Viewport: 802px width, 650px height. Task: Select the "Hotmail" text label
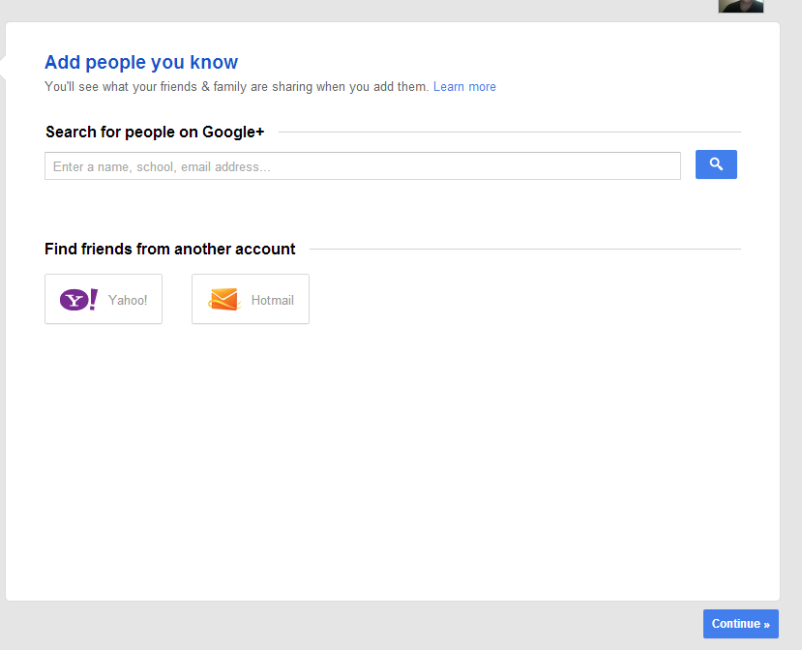click(272, 301)
